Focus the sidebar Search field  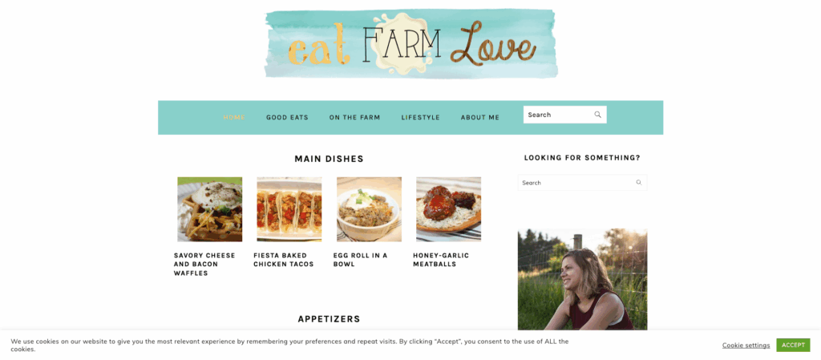582,183
